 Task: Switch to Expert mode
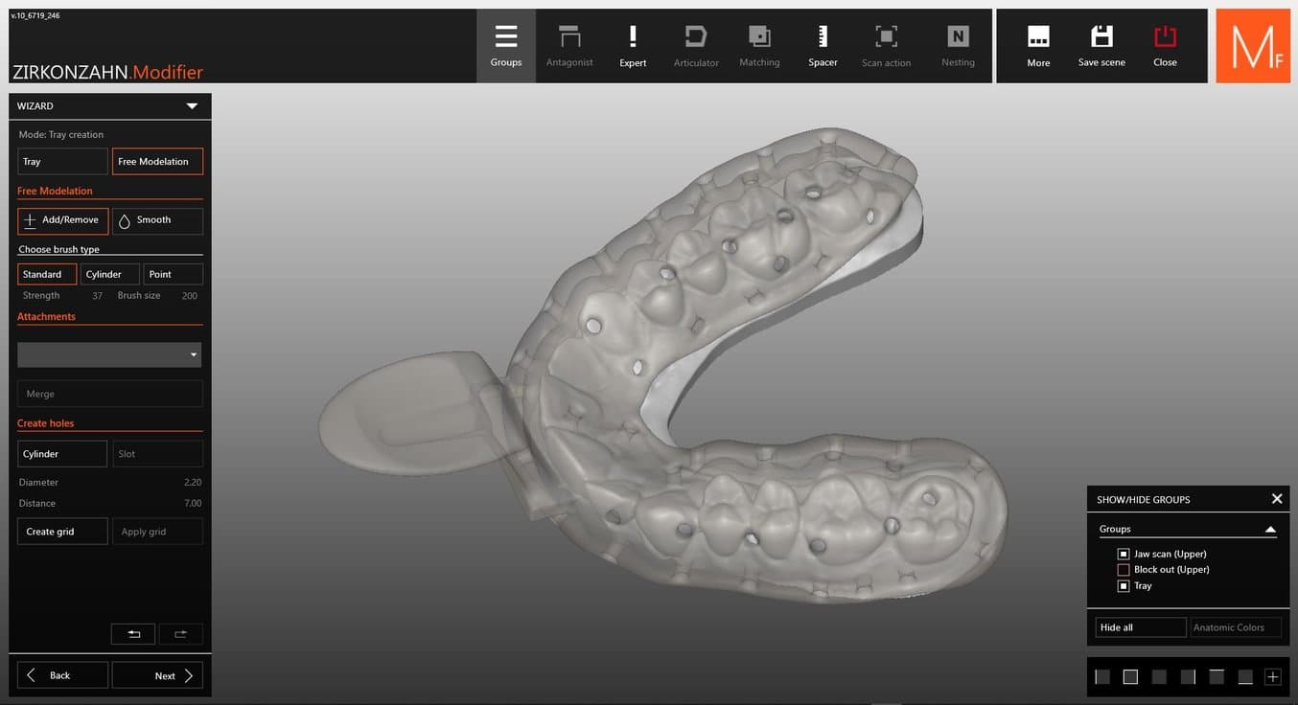pyautogui.click(x=633, y=46)
